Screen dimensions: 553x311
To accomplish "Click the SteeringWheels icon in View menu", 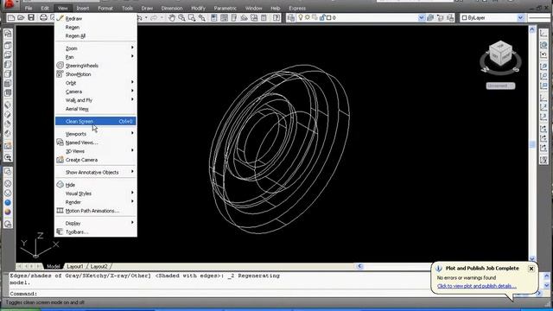I will (60, 66).
